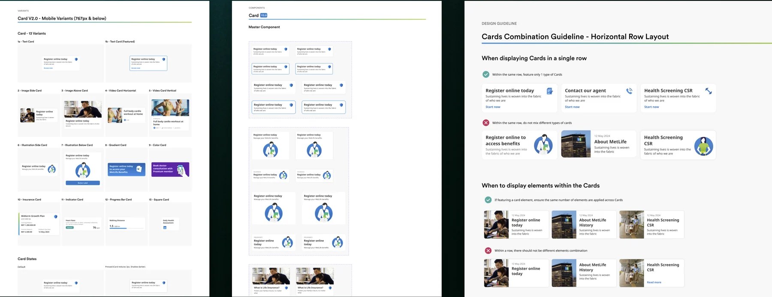Click the phone icon on Contact our agent card
The width and height of the screenshot is (772, 297).
tap(629, 91)
